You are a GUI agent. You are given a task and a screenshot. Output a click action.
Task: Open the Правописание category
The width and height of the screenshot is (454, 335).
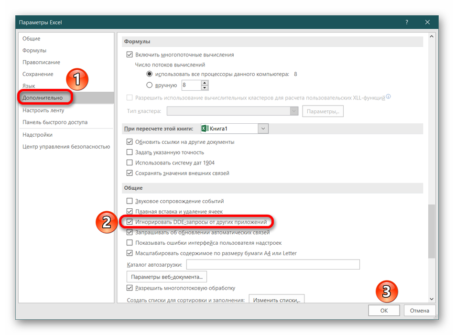click(x=42, y=62)
